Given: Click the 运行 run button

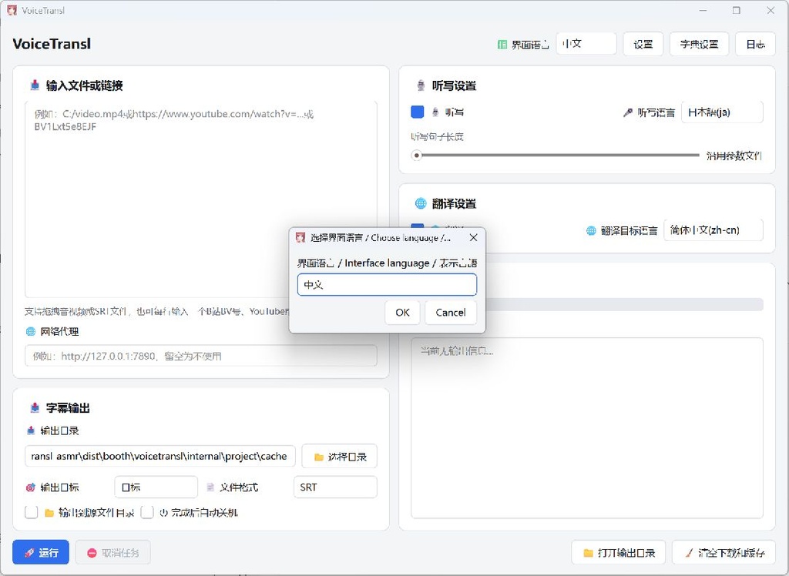Looking at the screenshot, I should (41, 552).
